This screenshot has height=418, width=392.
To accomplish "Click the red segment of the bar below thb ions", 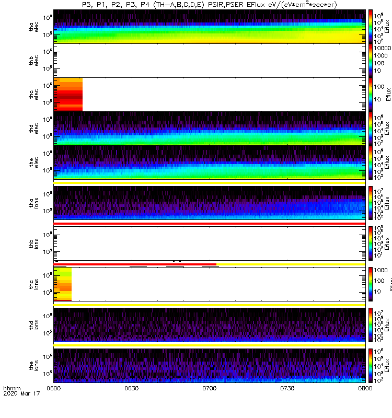I will coord(135,264).
